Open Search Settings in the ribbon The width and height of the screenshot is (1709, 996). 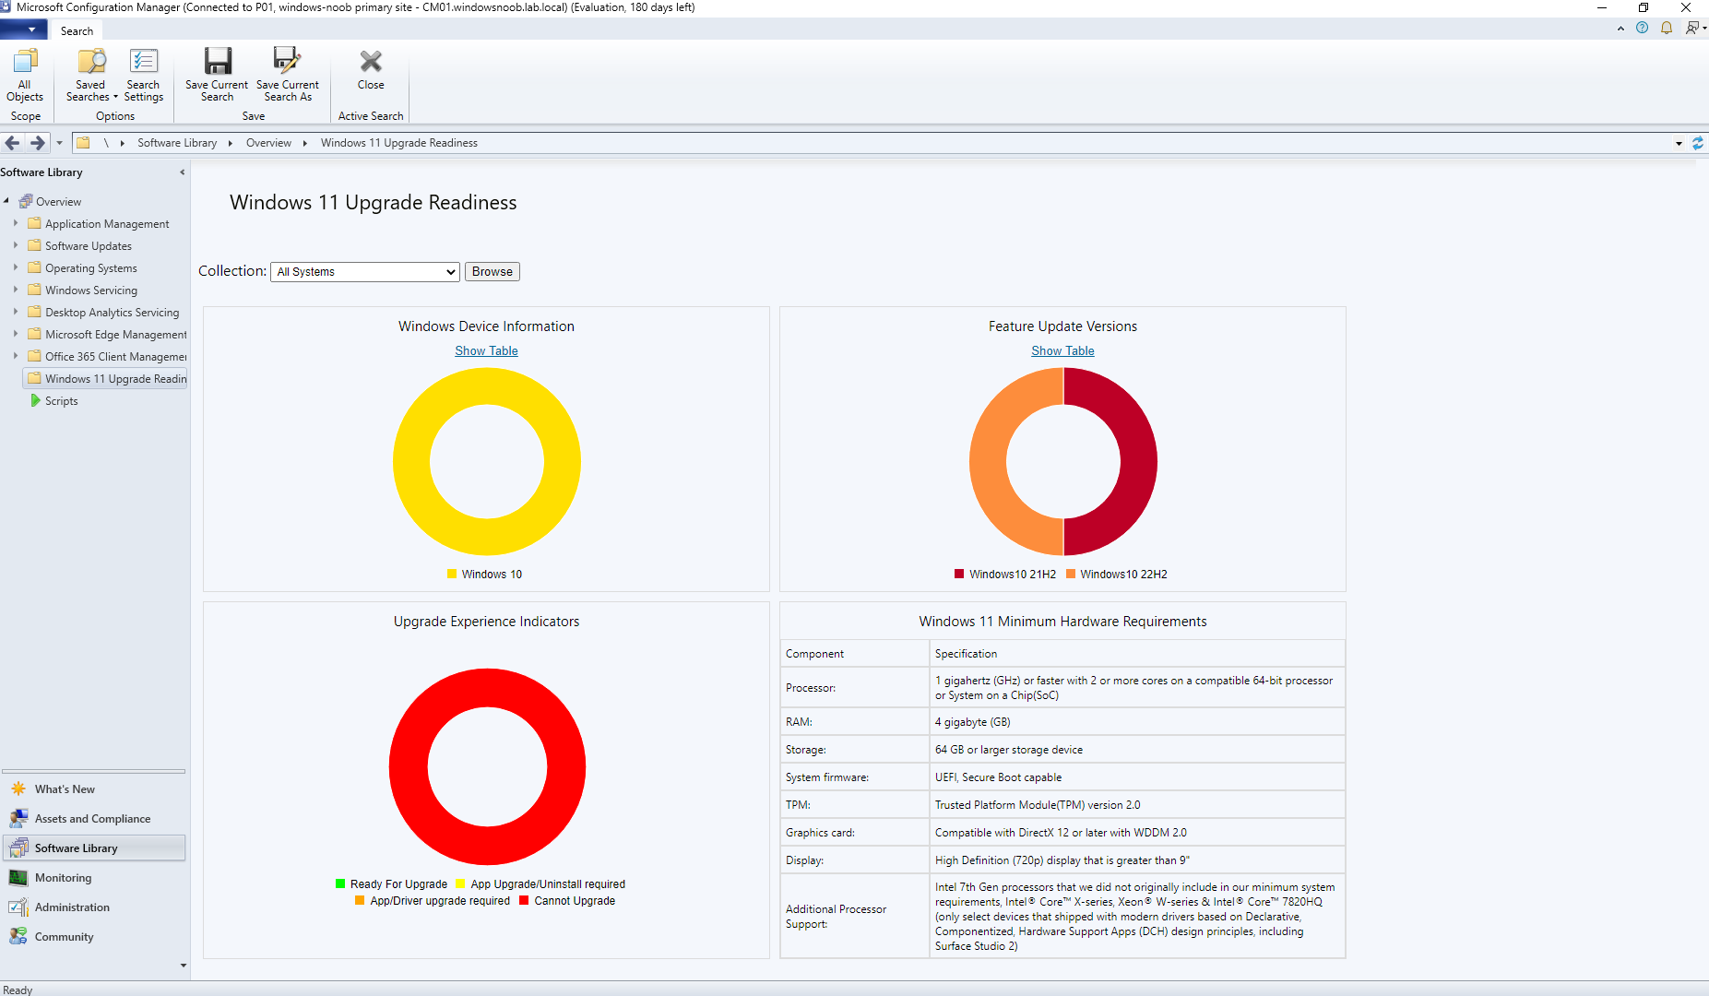coord(143,75)
